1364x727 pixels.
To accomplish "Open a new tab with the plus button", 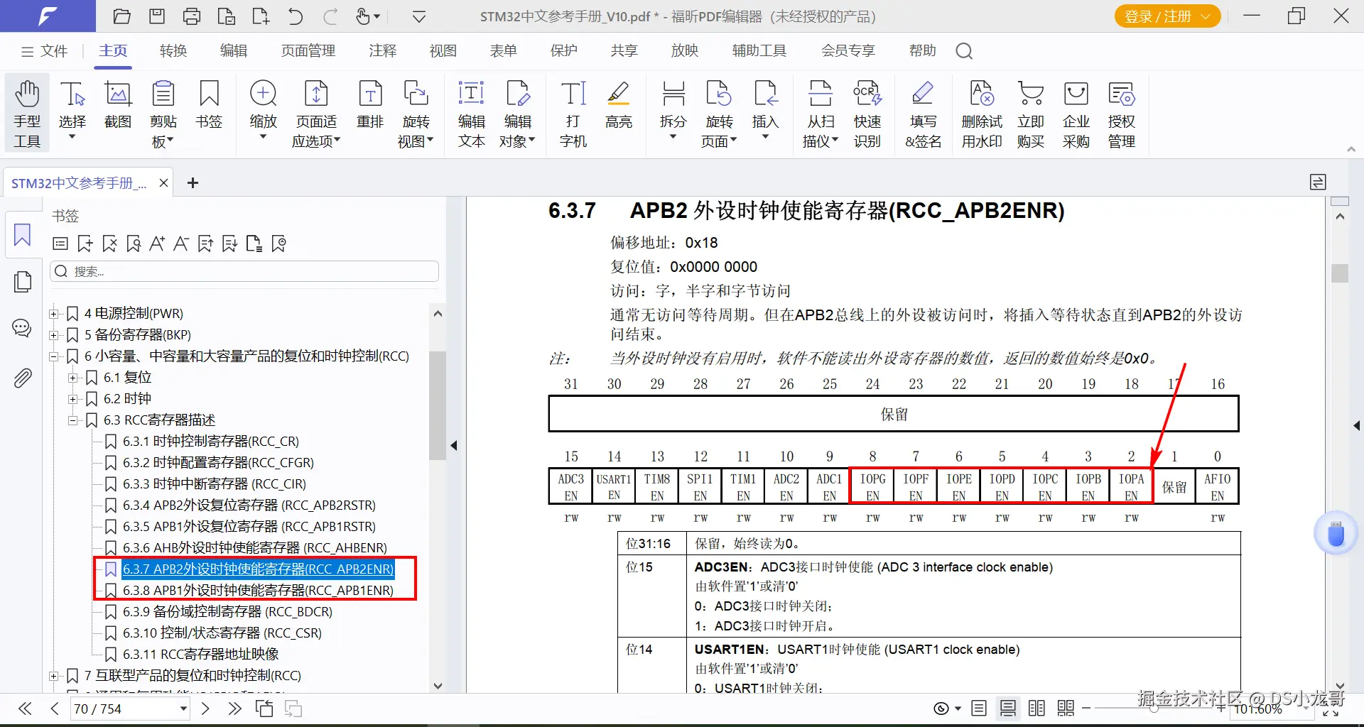I will coord(193,183).
